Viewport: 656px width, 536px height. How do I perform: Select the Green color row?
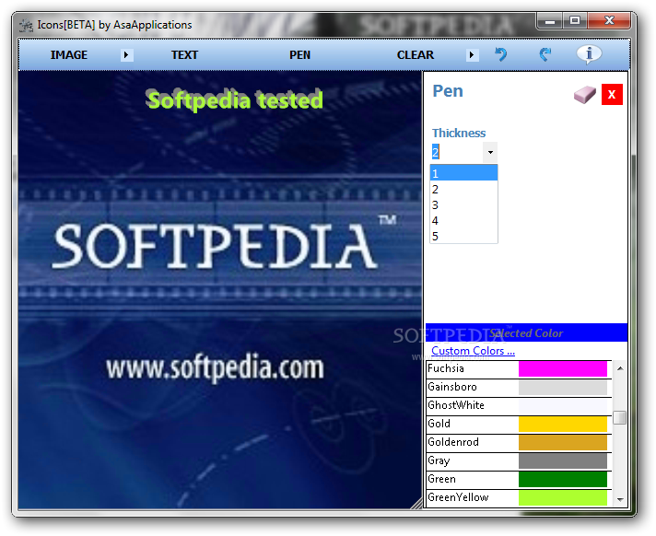click(519, 480)
